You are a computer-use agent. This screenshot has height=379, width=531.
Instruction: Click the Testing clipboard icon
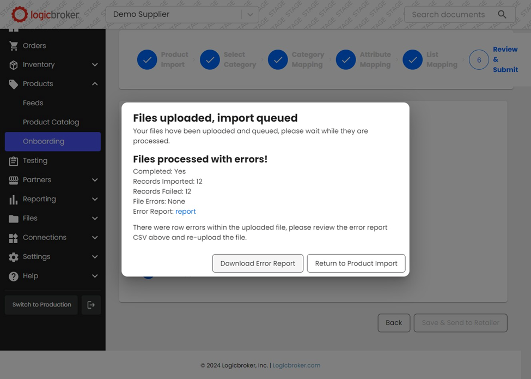click(14, 161)
